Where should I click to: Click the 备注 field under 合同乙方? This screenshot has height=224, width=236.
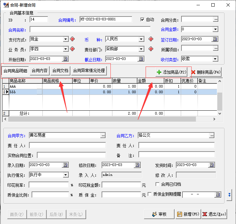pyautogui.click(x=177, y=154)
